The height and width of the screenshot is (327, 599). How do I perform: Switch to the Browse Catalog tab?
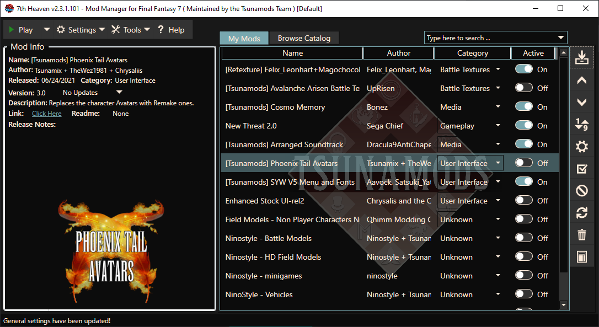point(304,38)
